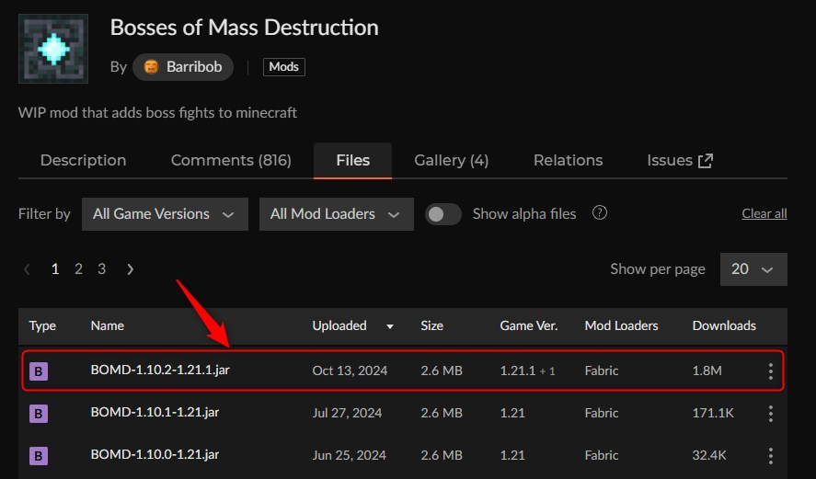Open the Barribob author profile
This screenshot has width=816, height=479.
coord(182,67)
